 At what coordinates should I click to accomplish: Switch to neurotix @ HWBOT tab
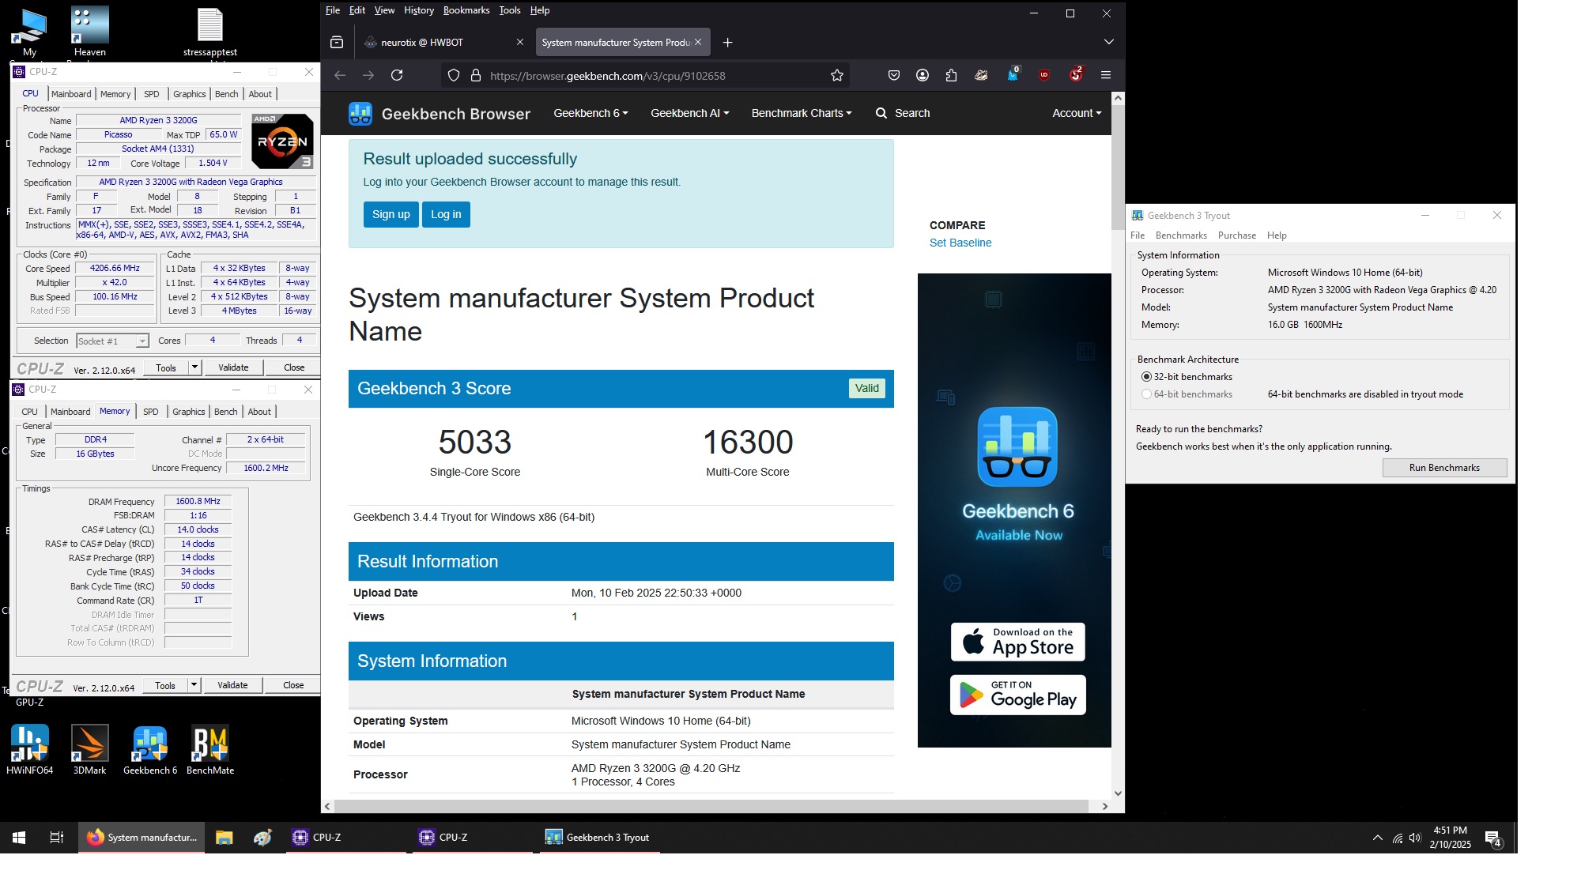(x=443, y=42)
